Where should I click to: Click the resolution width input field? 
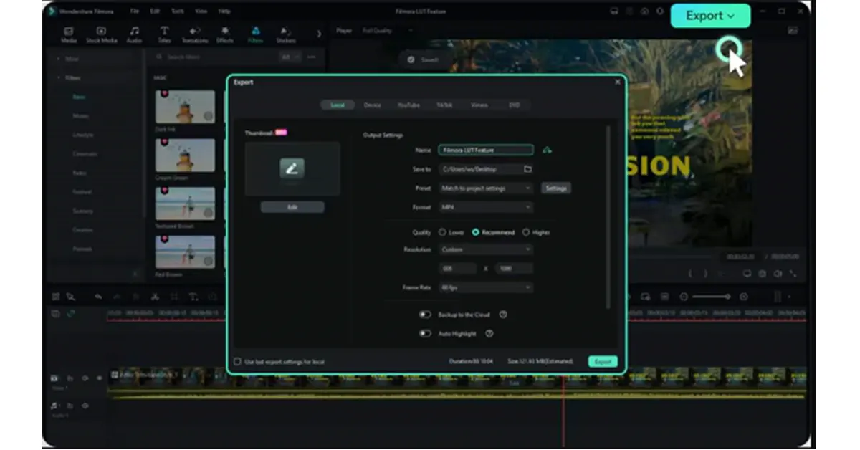tap(457, 269)
